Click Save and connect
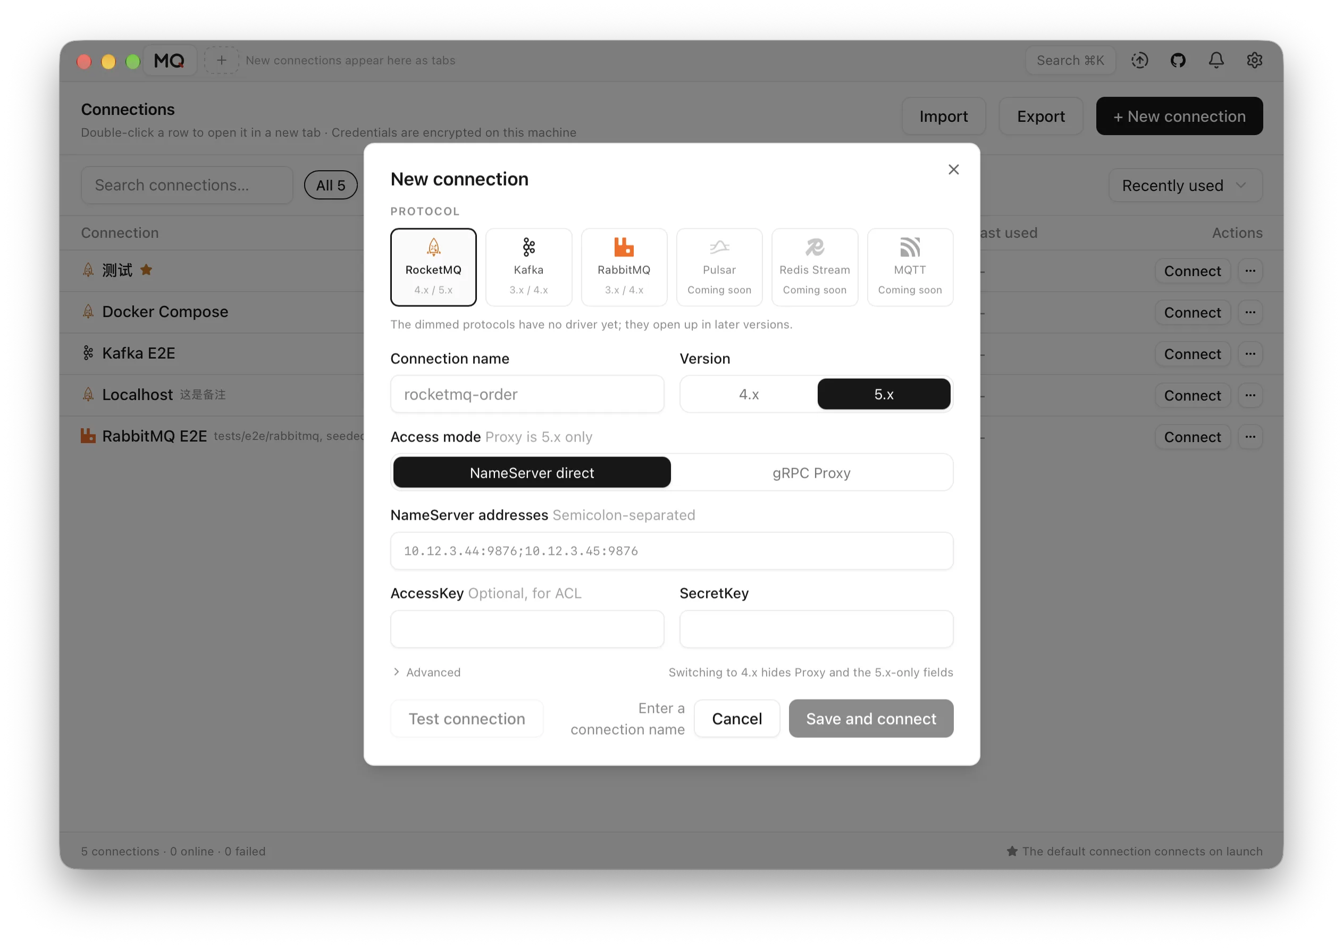The image size is (1343, 948). click(x=871, y=719)
